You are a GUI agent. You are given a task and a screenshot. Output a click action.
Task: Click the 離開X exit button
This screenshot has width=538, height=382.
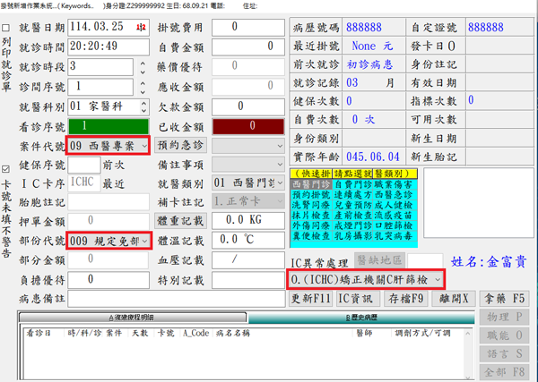[453, 298]
